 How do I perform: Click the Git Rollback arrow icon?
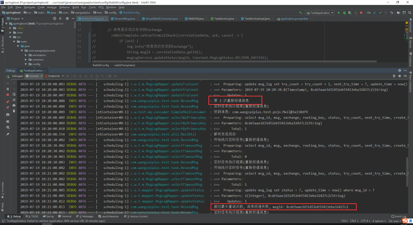click(x=392, y=13)
